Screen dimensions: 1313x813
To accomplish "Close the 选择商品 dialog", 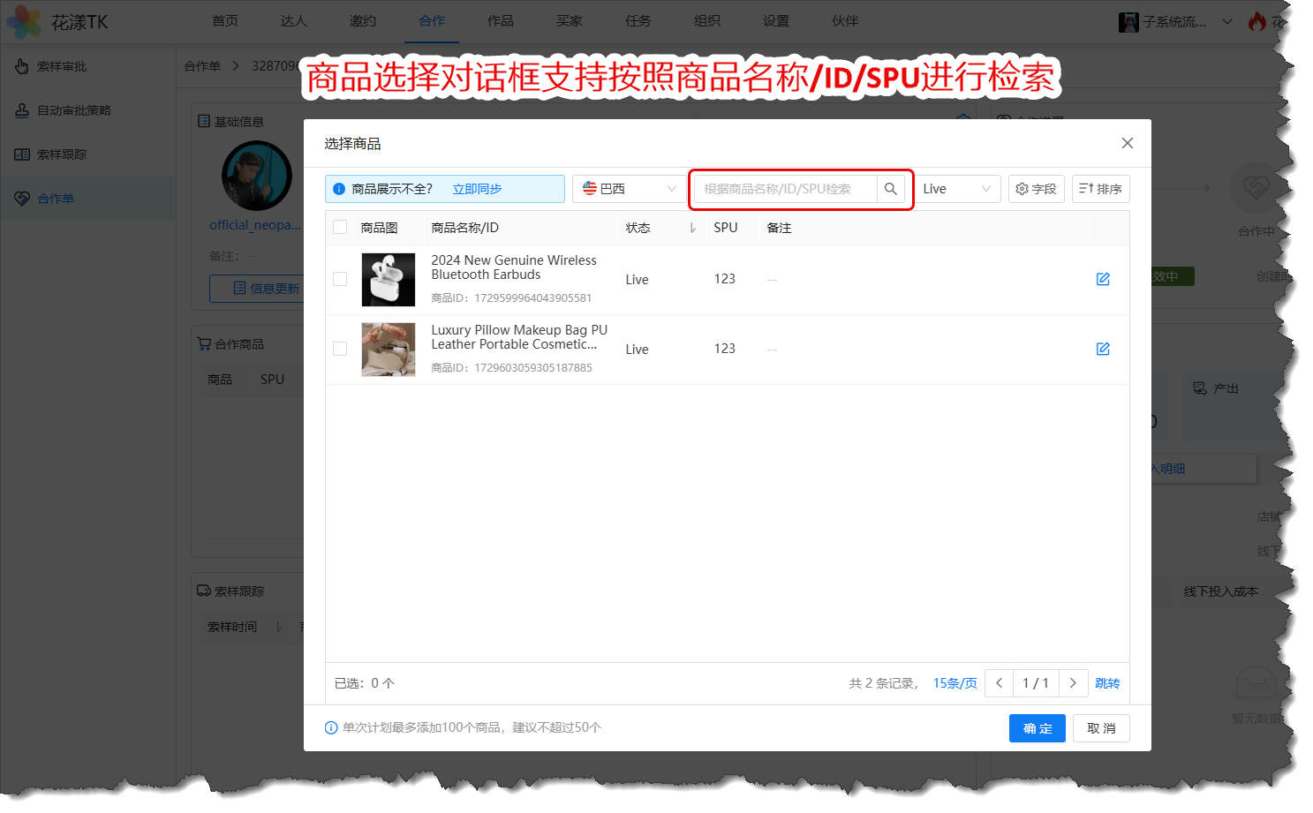I will (x=1127, y=143).
